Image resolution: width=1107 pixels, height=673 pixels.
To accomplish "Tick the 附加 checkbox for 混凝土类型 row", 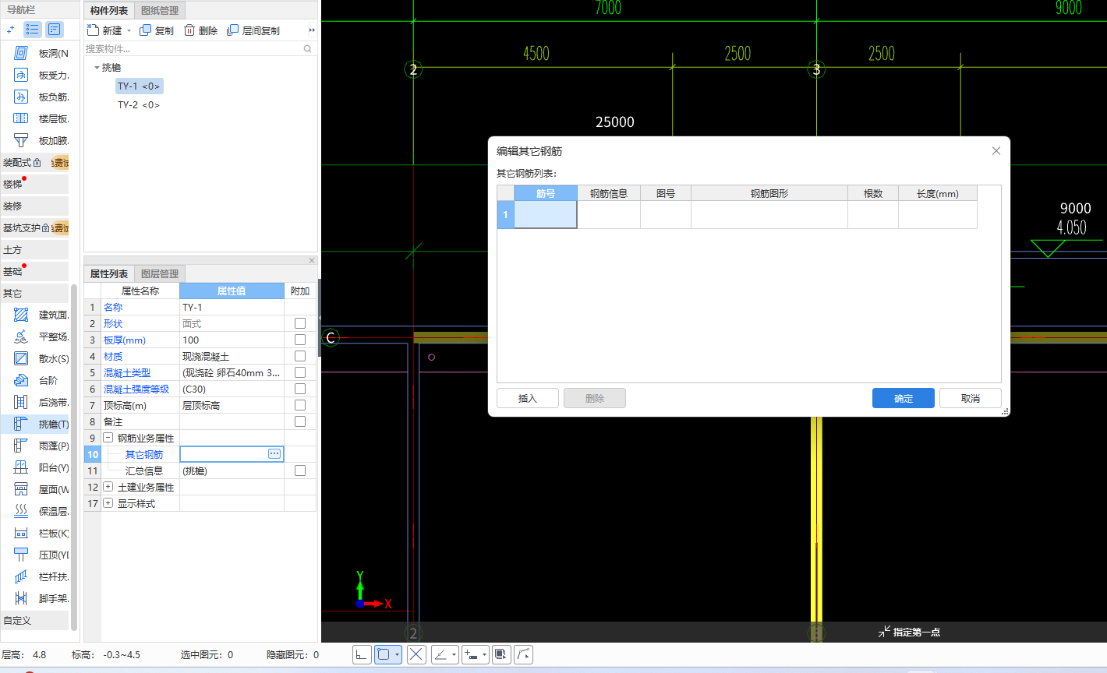I will pyautogui.click(x=300, y=372).
